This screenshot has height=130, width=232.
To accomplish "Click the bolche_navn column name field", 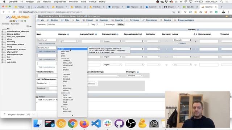I will (47, 48).
